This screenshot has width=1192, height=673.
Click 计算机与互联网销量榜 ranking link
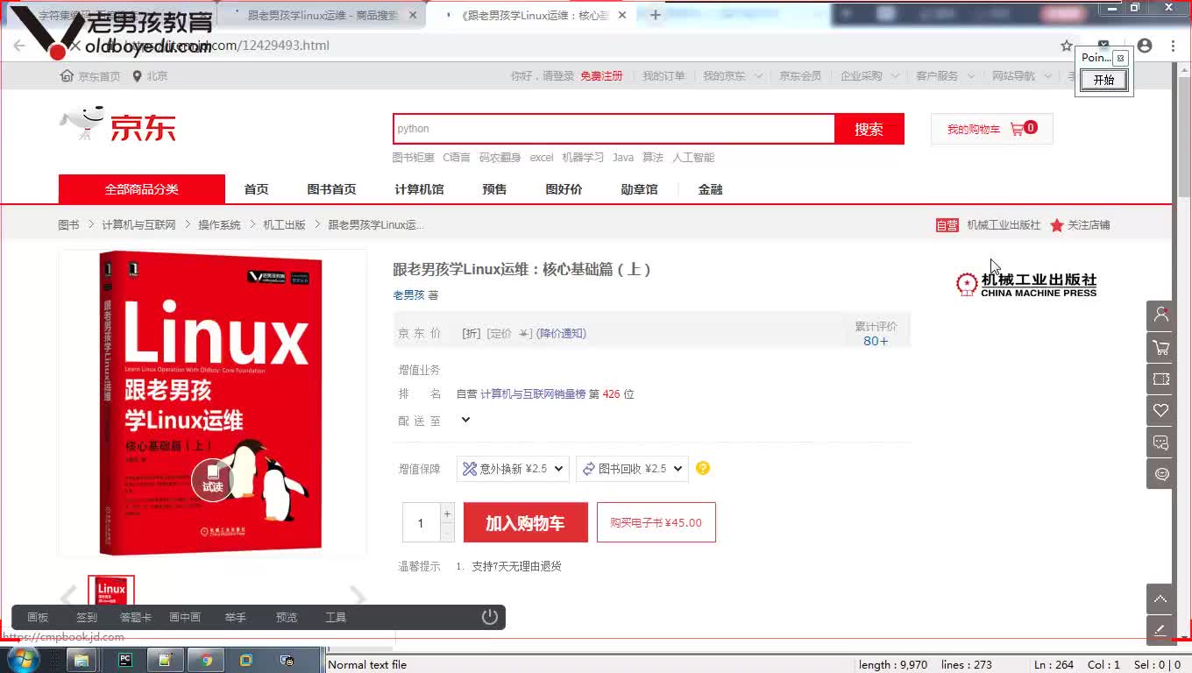click(533, 394)
